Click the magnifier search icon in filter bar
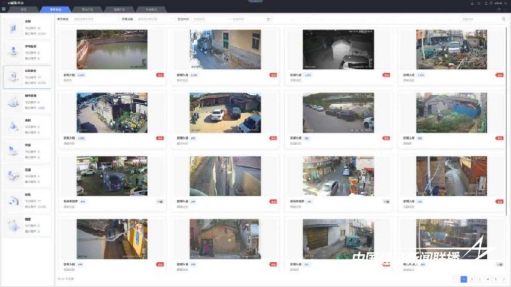Image resolution: width=511 pixels, height=287 pixels. click(503, 19)
